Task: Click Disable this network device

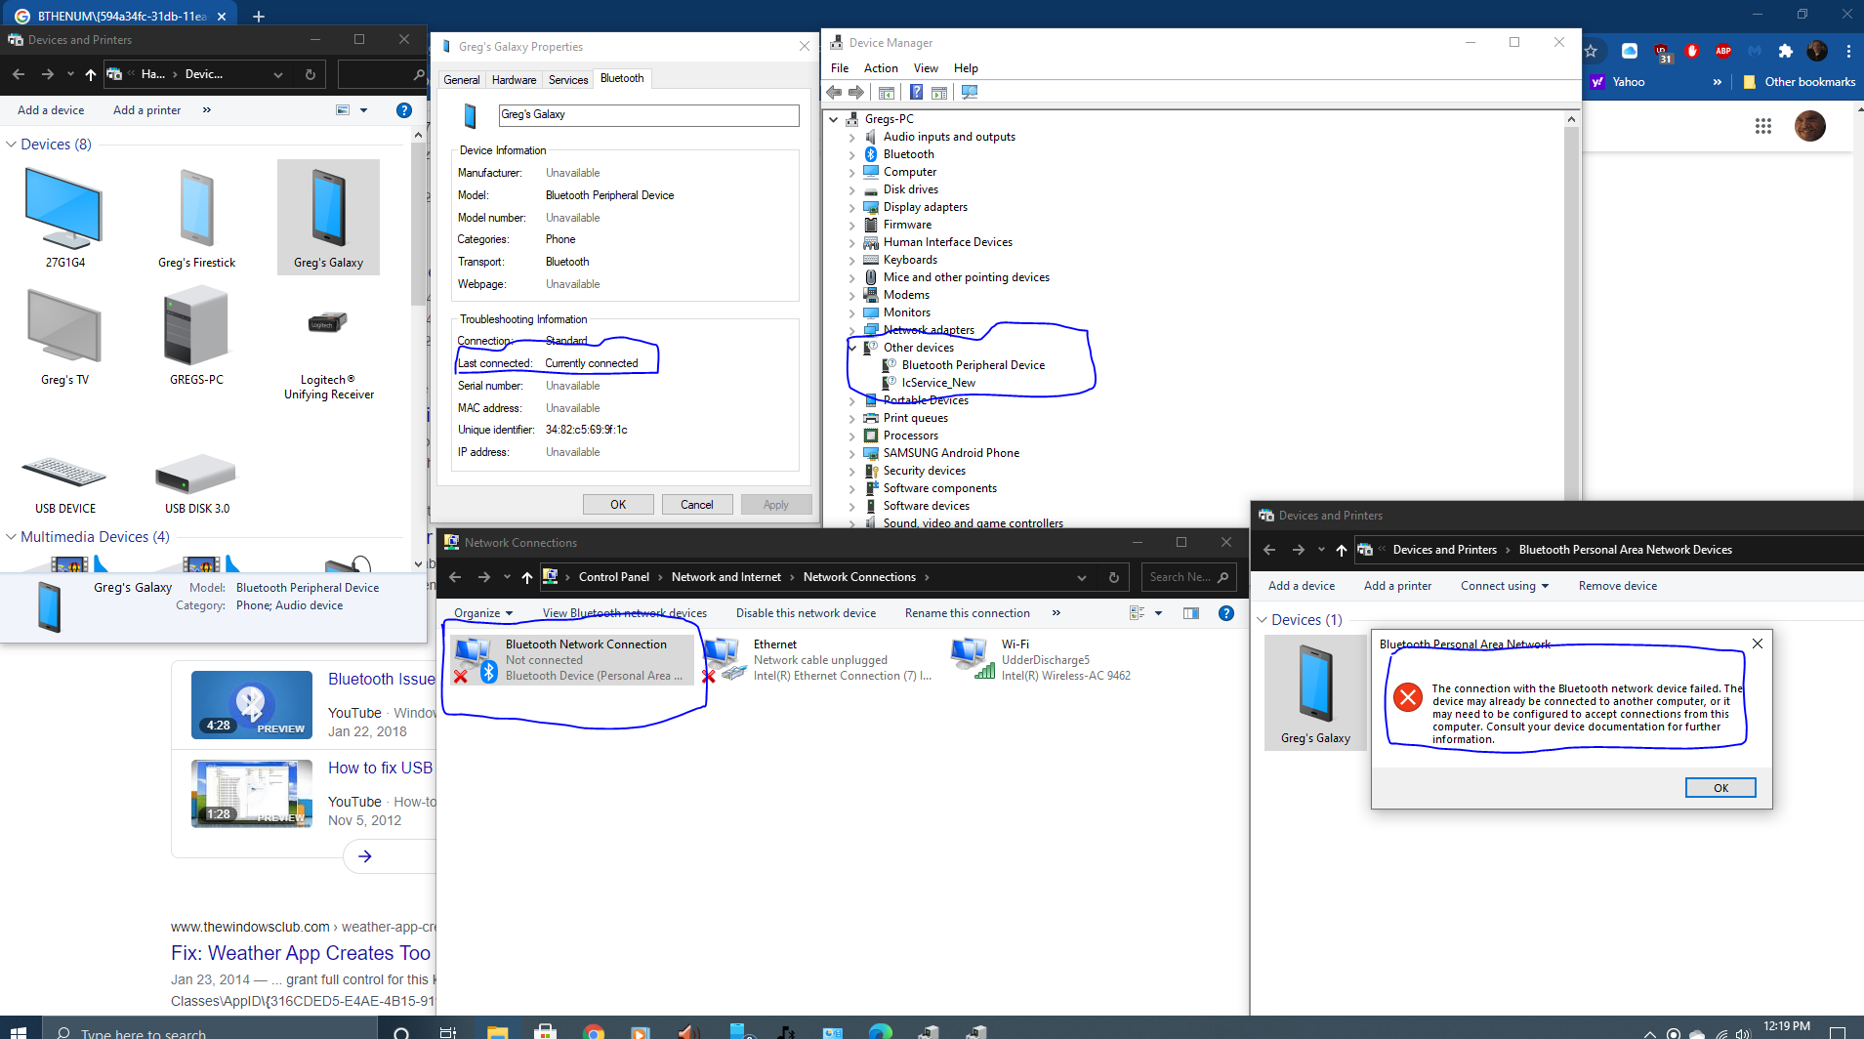Action: (x=806, y=613)
